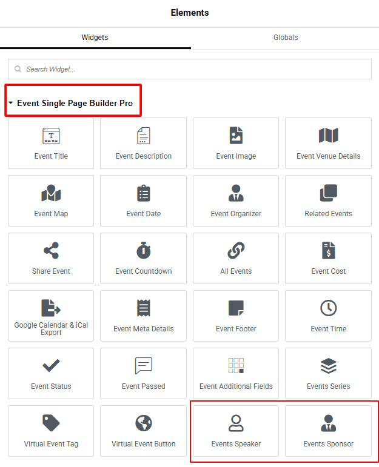379x467 pixels.
Task: Select the All Events link icon
Action: tap(236, 251)
